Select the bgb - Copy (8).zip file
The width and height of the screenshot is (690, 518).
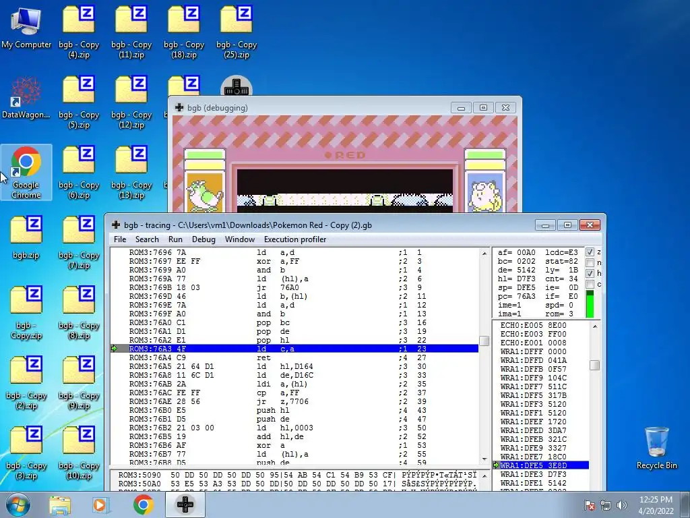(x=79, y=313)
